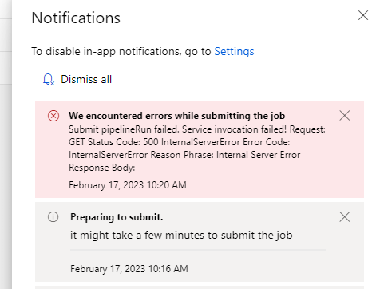The width and height of the screenshot is (372, 289).
Task: Open the 'We encountered errors' notification title
Action: tap(176, 116)
